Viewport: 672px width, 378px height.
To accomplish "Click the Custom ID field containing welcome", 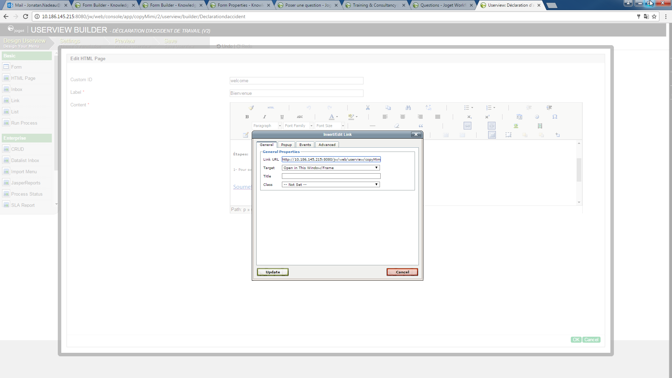I will (297, 81).
